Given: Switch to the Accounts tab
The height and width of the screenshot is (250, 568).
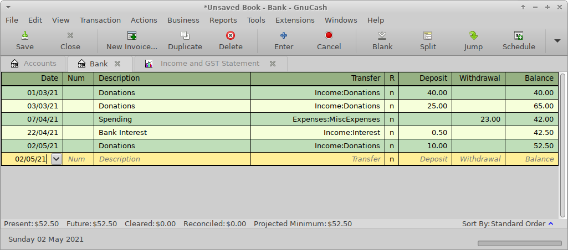Looking at the screenshot, I should pos(33,64).
